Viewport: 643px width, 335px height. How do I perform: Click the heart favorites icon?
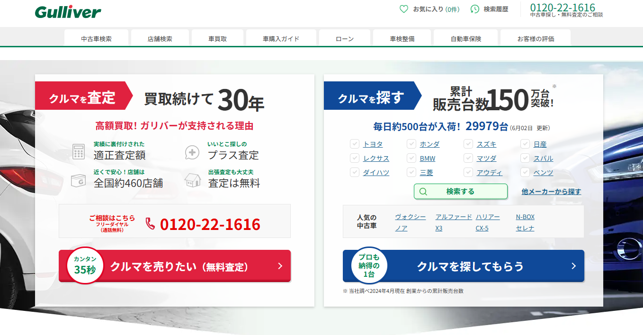click(403, 9)
